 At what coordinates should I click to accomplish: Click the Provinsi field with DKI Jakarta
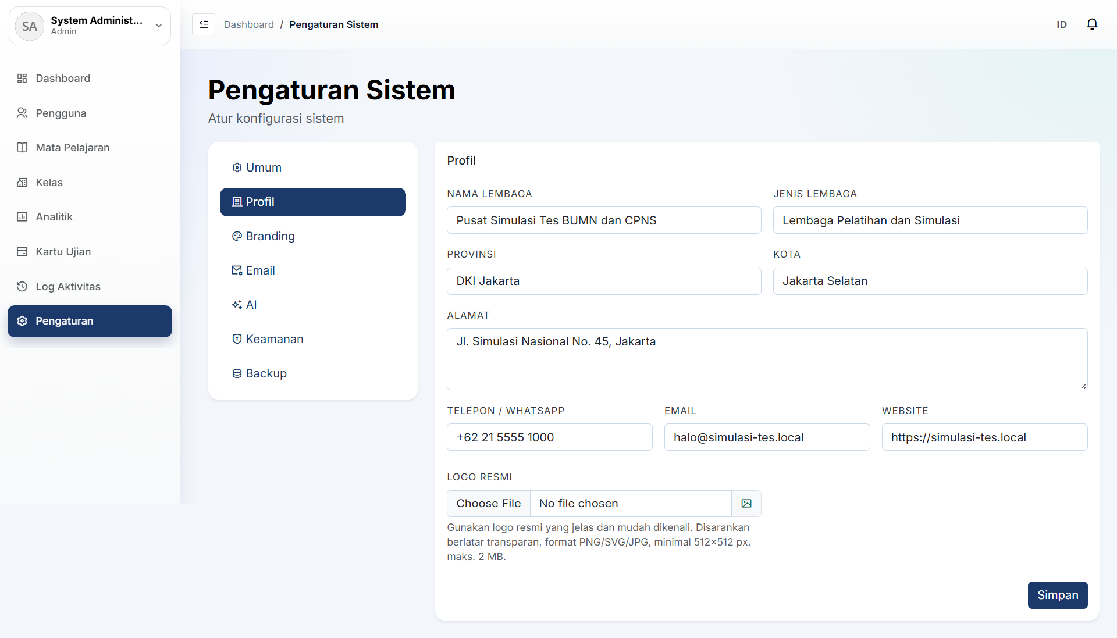(x=604, y=281)
